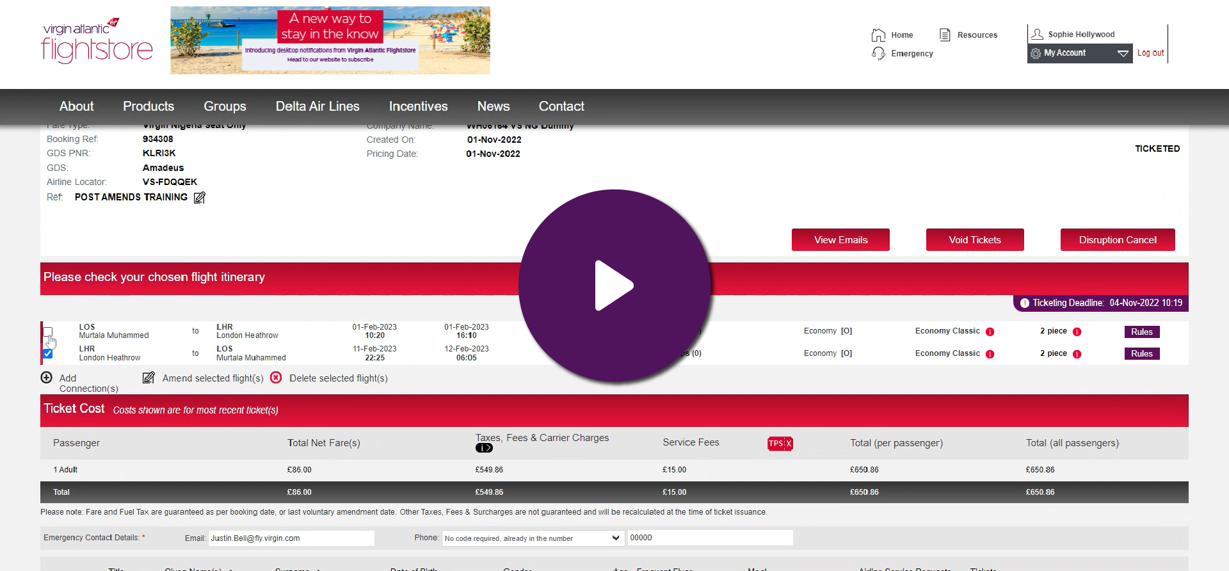Click the Add Connection(s) plus icon
This screenshot has width=1229, height=571.
[46, 378]
